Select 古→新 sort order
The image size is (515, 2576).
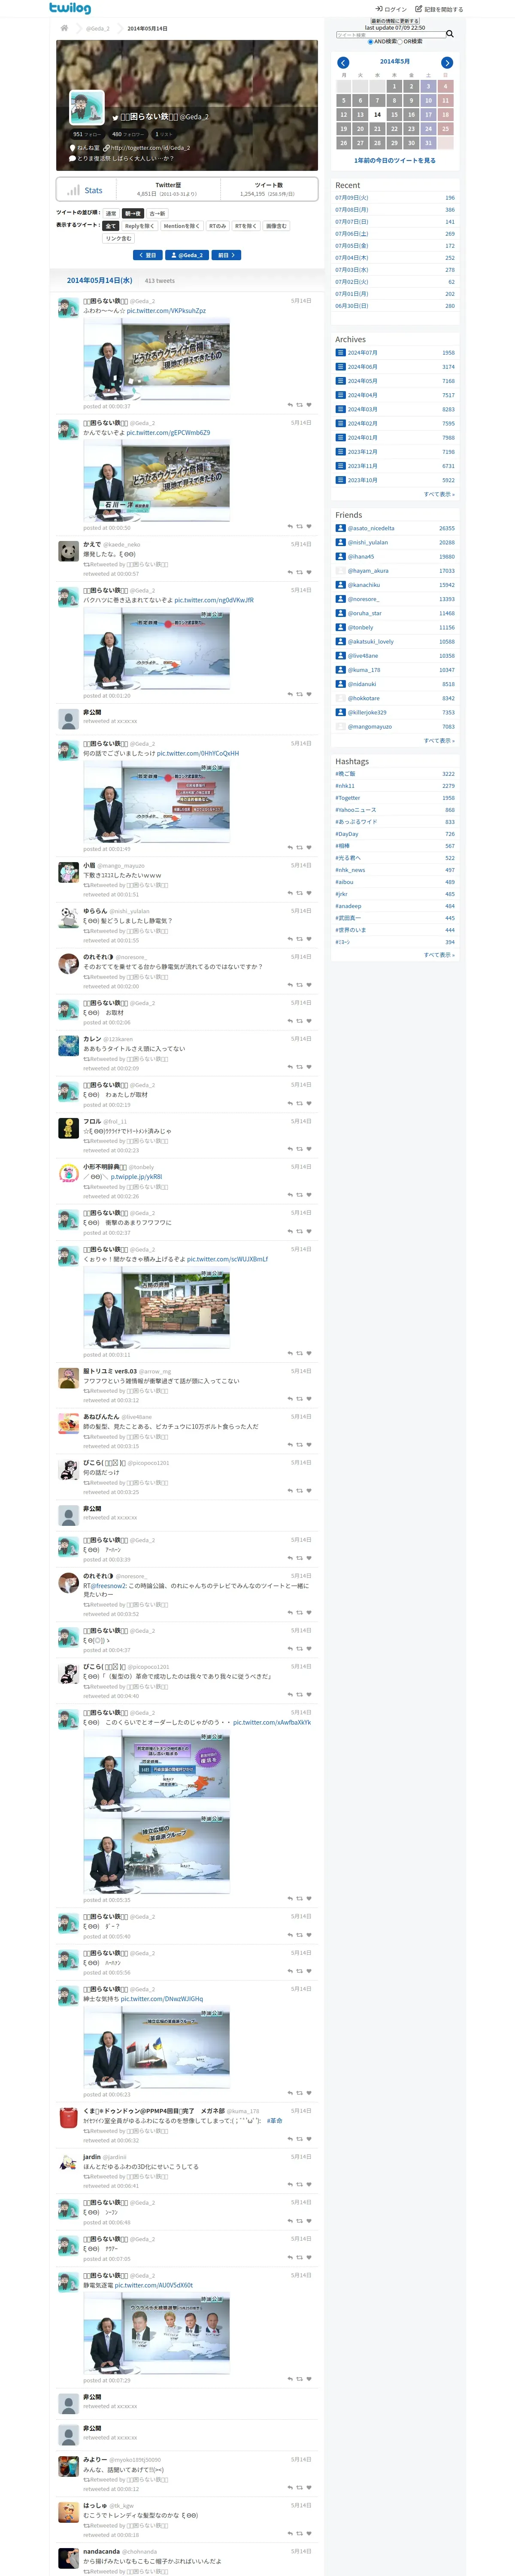coord(157,213)
